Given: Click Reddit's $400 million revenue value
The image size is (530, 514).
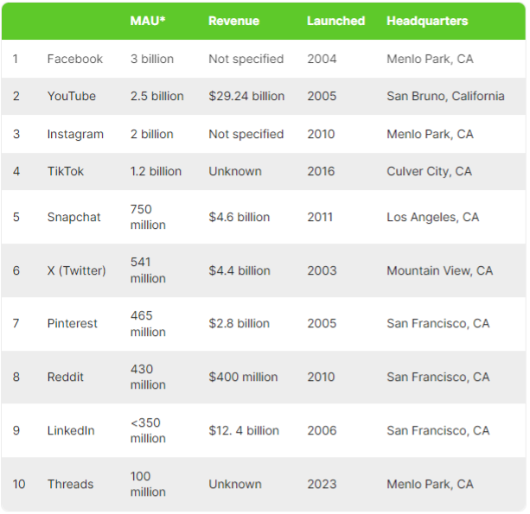Looking at the screenshot, I should pos(243,377).
